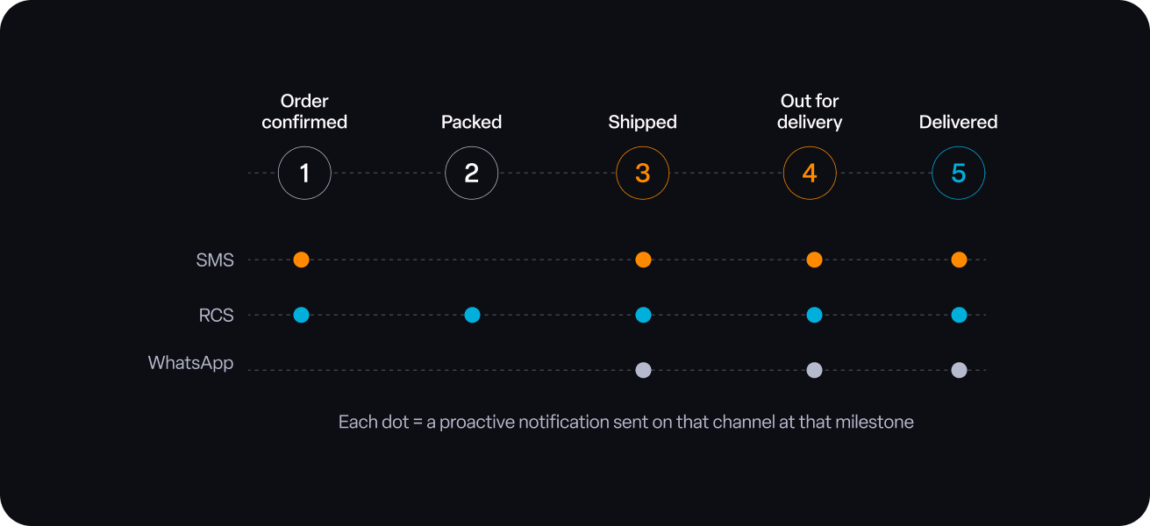Select Out for delivery circle 4
Screen dimensions: 1150x526
(x=810, y=173)
